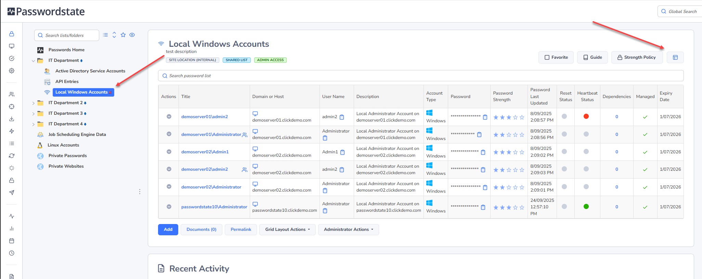The width and height of the screenshot is (702, 279).
Task: Copy the Admin1 username to clipboard
Action: click(x=342, y=152)
